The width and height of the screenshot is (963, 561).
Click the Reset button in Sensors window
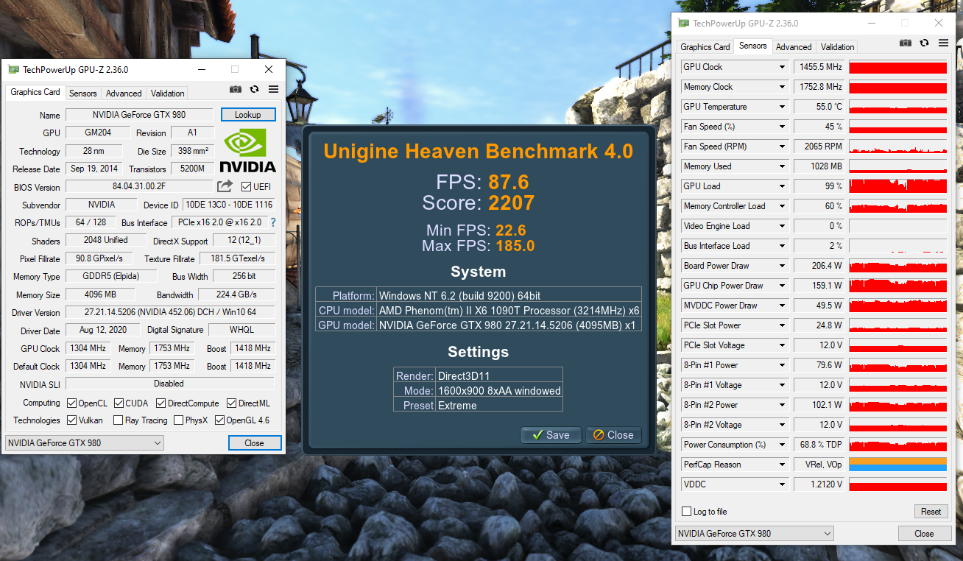click(931, 512)
